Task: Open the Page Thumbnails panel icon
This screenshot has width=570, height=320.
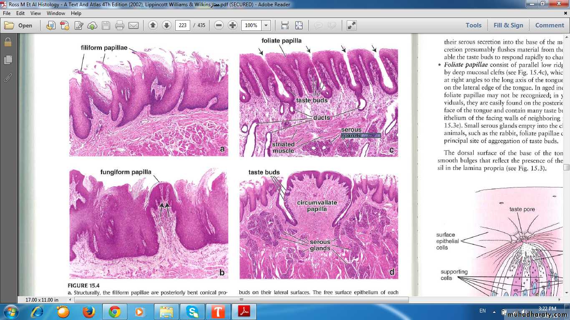Action: (x=8, y=60)
